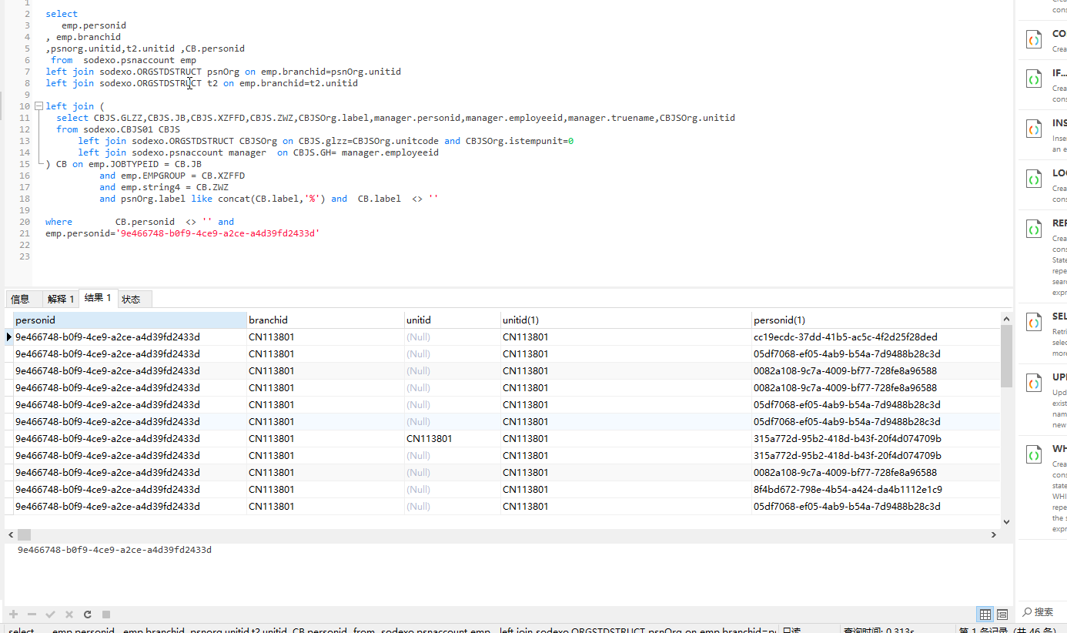Click the apply changes checkmark icon
This screenshot has width=1067, height=633.
(50, 615)
